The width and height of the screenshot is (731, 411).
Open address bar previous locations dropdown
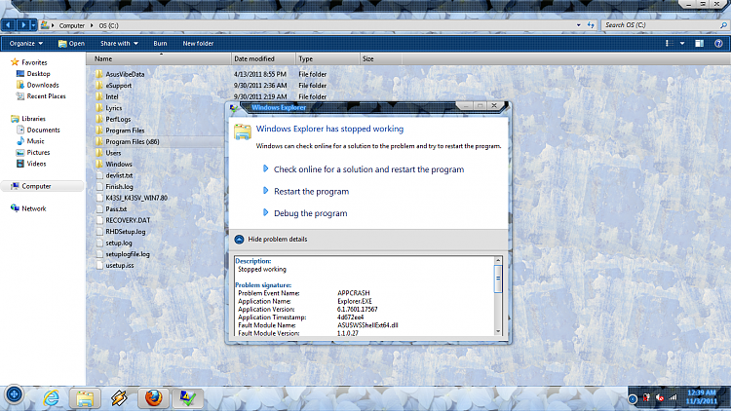click(579, 25)
